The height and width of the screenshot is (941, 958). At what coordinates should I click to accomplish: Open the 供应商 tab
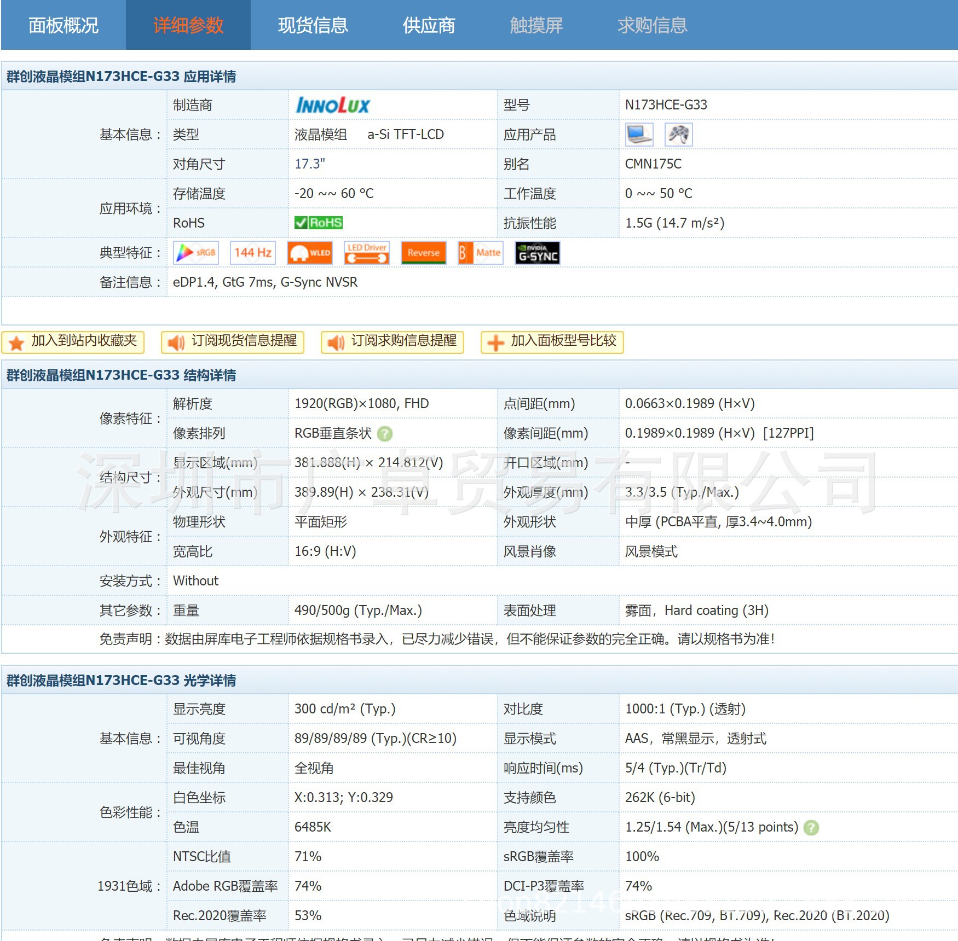(429, 25)
